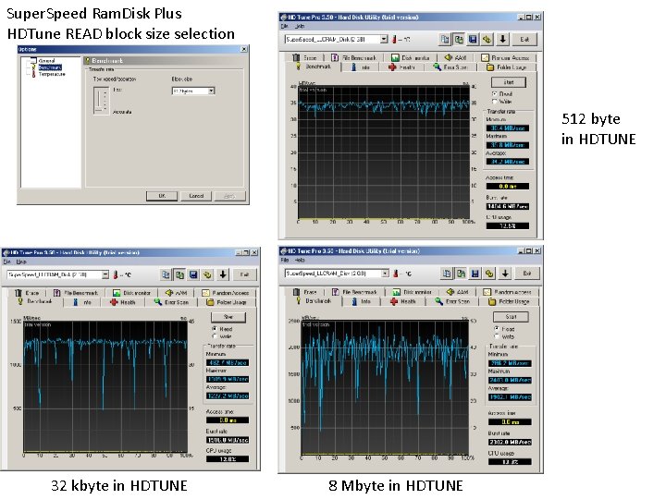This screenshot has width=666, height=499.
Task: Switch to Folder Usage tab in 32 kbyte window
Action: coord(226,302)
